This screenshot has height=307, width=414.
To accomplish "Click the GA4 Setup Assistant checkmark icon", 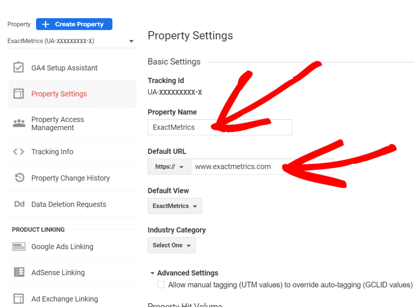I will [x=19, y=67].
